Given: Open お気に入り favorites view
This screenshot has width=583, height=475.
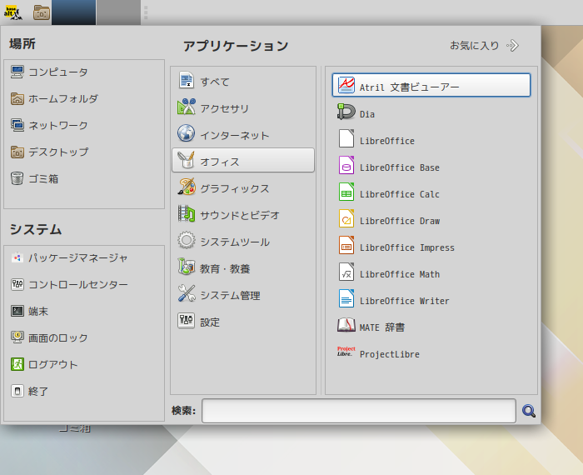Looking at the screenshot, I should pyautogui.click(x=484, y=45).
